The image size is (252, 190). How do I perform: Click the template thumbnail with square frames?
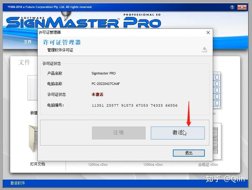tap(216, 89)
